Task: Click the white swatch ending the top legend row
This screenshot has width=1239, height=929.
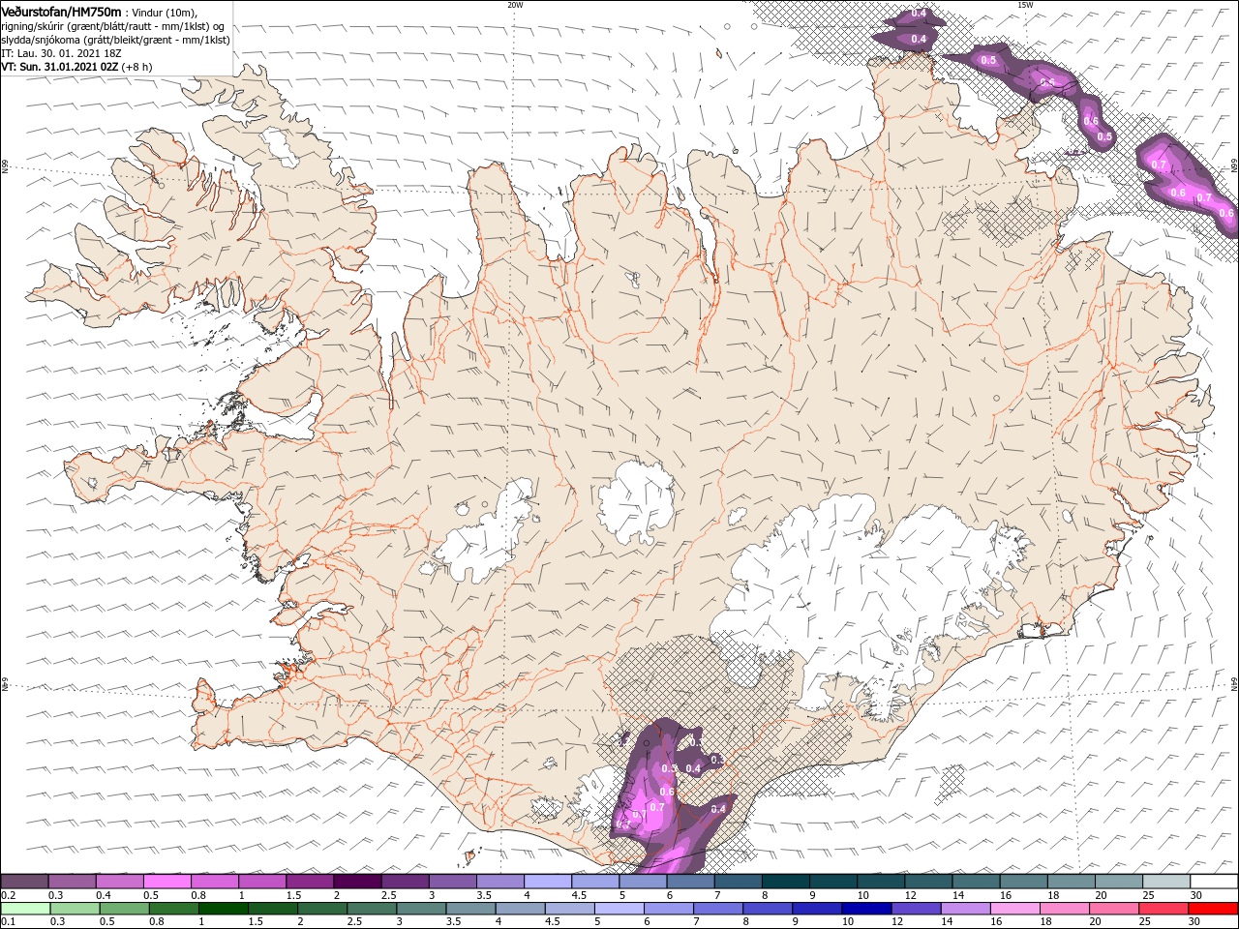Action: coord(1214,882)
